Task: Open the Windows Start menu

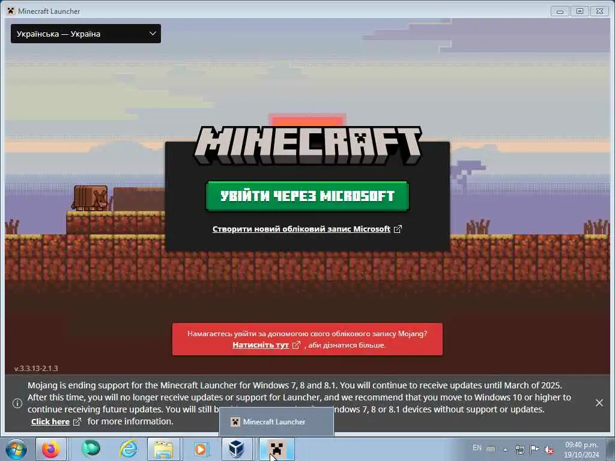Action: click(16, 449)
